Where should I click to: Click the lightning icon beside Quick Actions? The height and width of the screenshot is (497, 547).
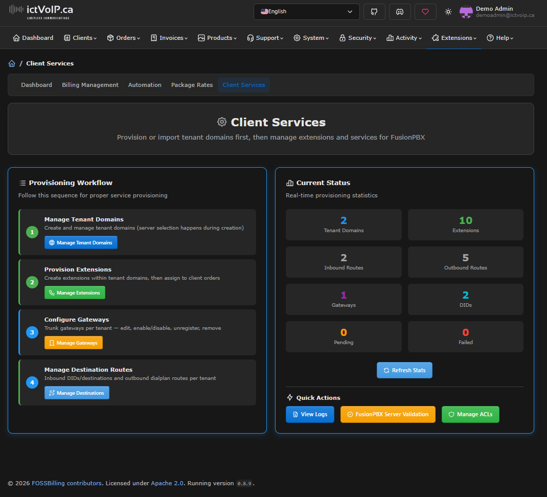(289, 397)
